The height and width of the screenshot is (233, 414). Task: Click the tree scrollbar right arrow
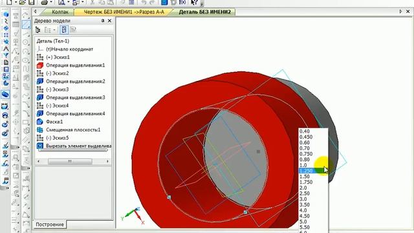point(107,161)
